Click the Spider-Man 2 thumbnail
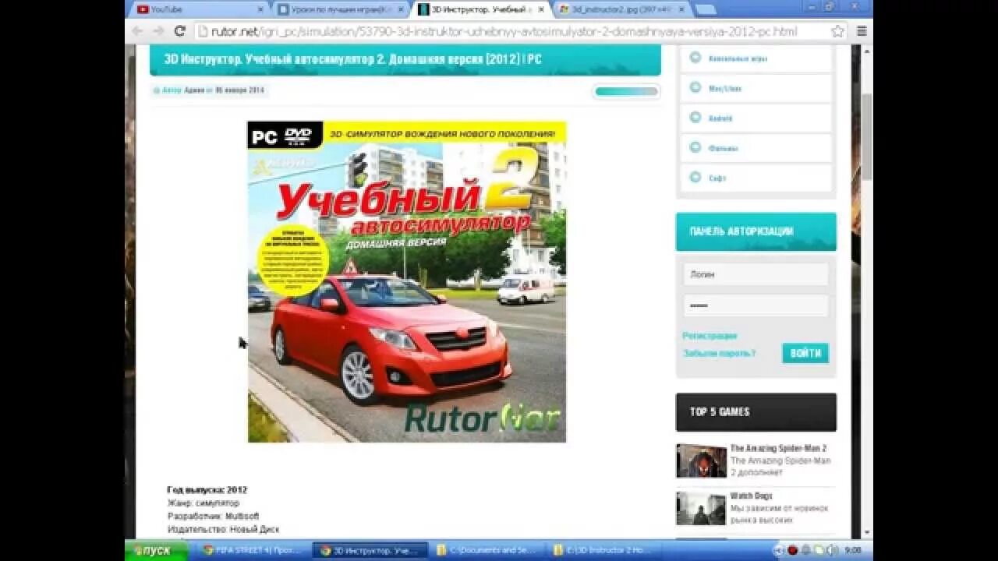 (701, 460)
